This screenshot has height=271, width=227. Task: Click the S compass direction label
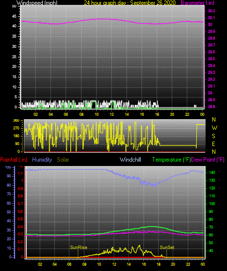213,136
